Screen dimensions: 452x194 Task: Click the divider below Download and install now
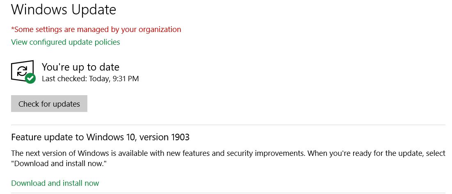pos(228,193)
